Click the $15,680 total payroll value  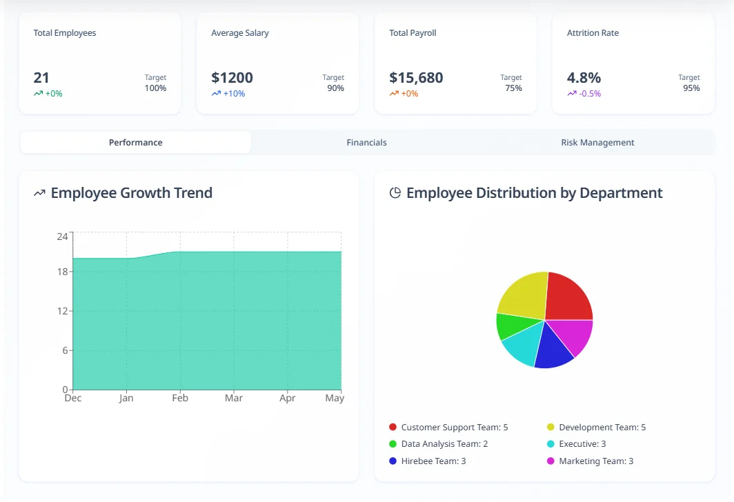(416, 78)
